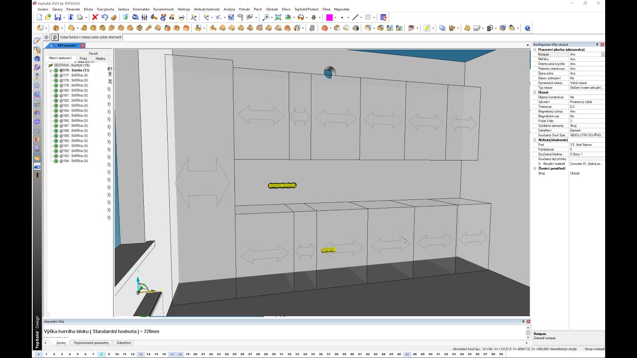Expand the Aktuální materiál property
Image resolution: width=637 pixels, height=358 pixels.
tap(539, 164)
